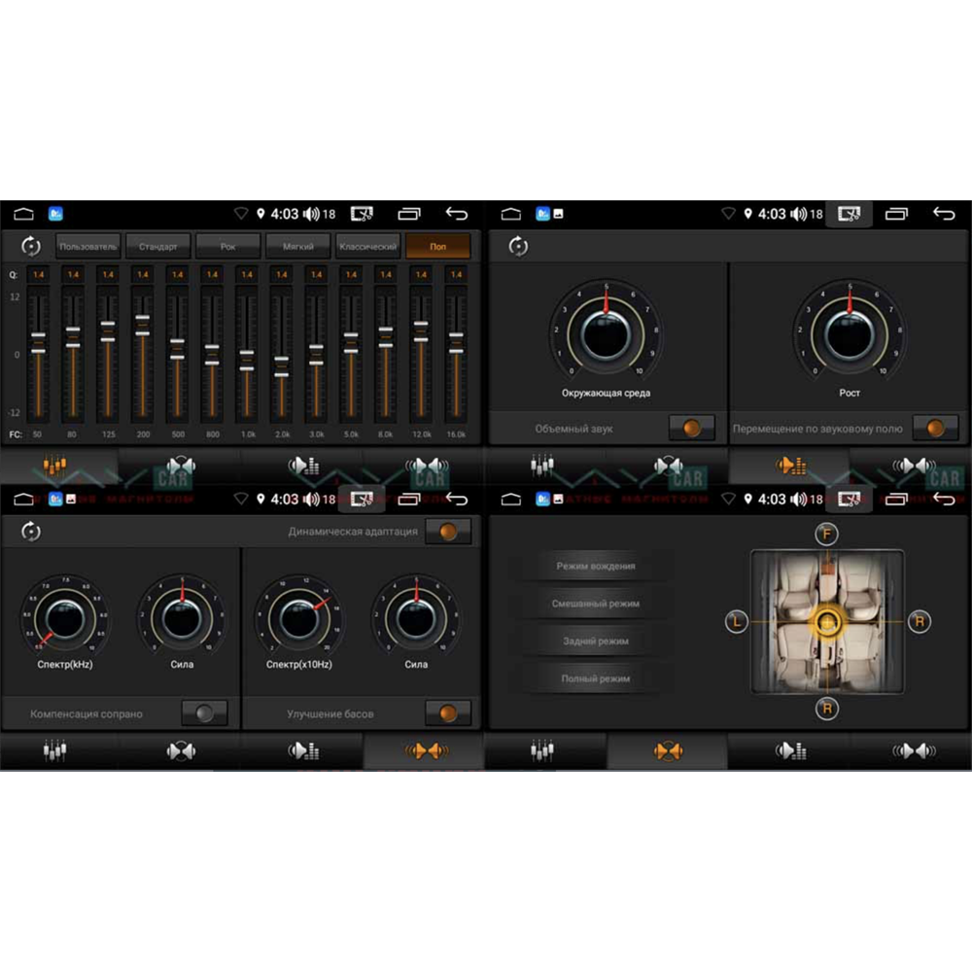Go back from the seat balance screen
Screen dimensions: 972x972
pos(944,499)
